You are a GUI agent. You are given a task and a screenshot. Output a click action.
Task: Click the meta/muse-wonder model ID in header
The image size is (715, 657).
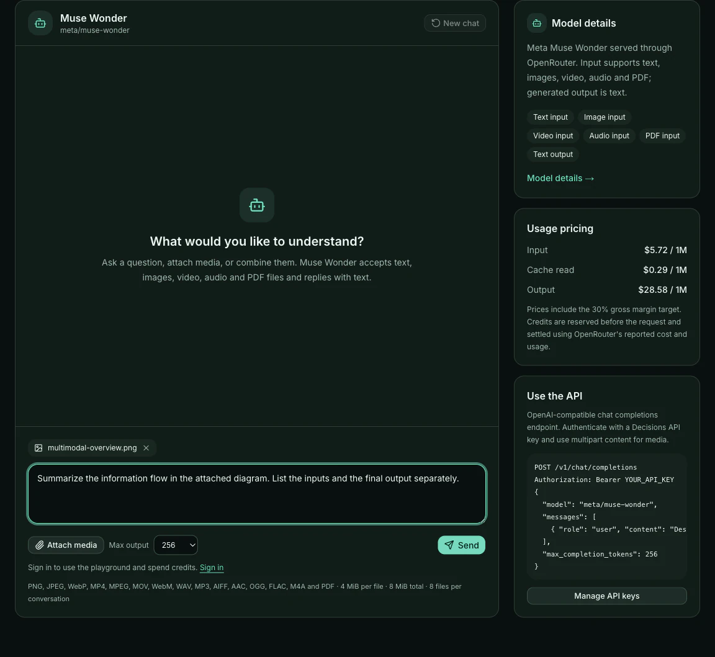coord(95,30)
